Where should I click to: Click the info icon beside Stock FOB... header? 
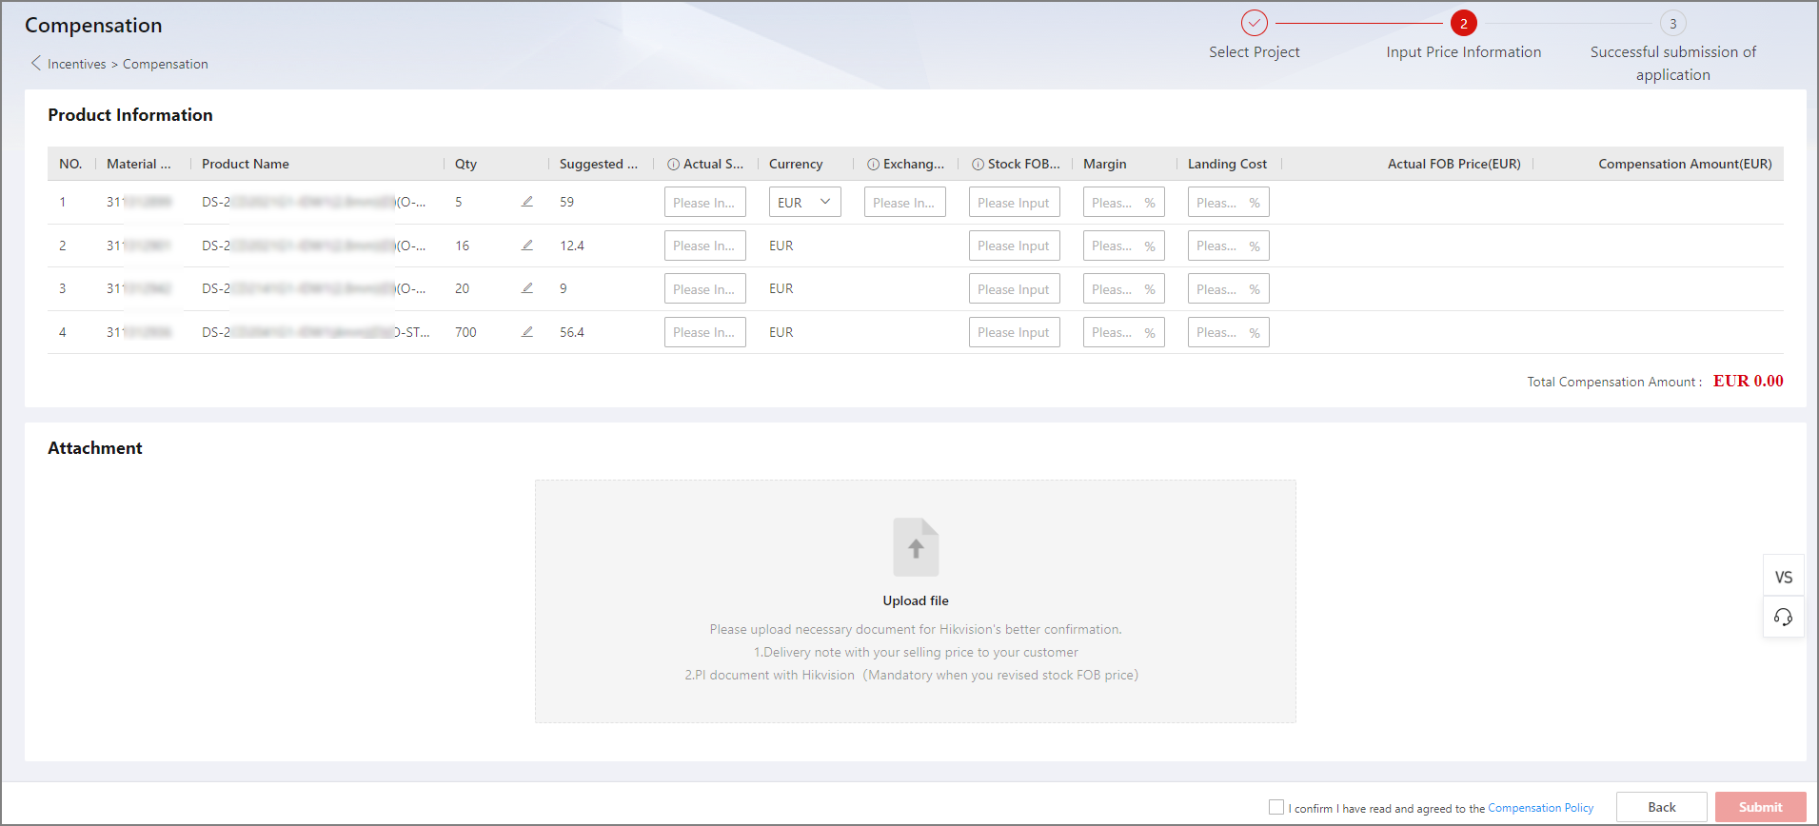979,164
